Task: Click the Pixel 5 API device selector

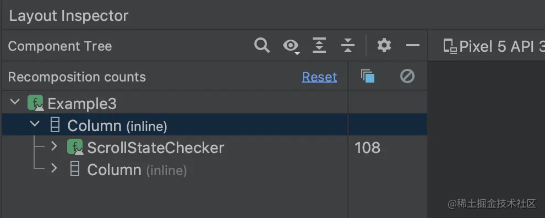Action: coord(494,46)
